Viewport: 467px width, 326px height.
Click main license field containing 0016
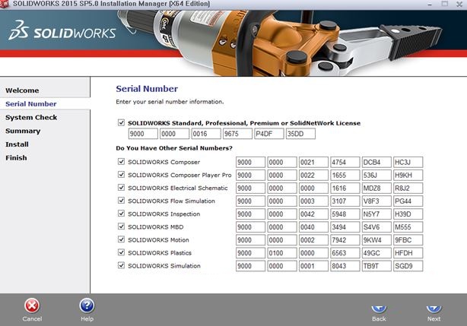pos(206,134)
